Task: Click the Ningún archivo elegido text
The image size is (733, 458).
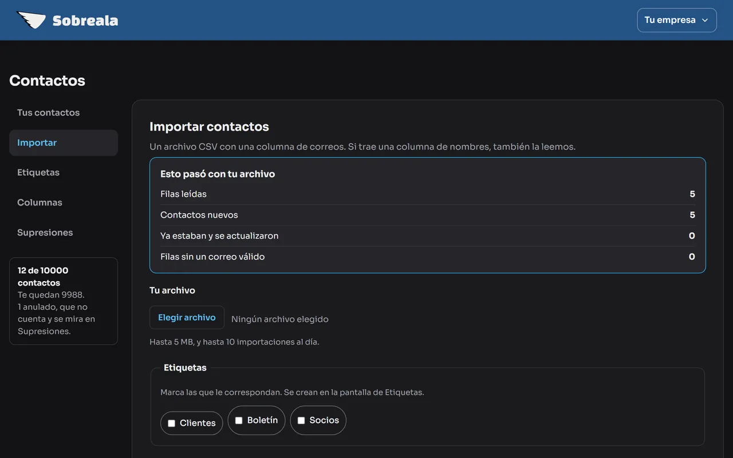Action: pos(280,319)
